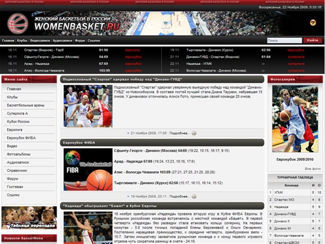Open the Еврокубок ФИБА article headline

79,142
